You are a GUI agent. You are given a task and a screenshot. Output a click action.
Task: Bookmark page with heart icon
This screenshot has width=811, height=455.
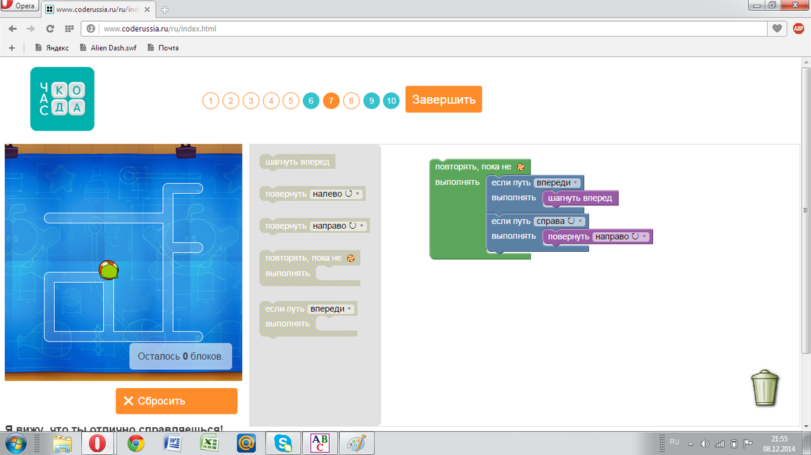pyautogui.click(x=777, y=29)
